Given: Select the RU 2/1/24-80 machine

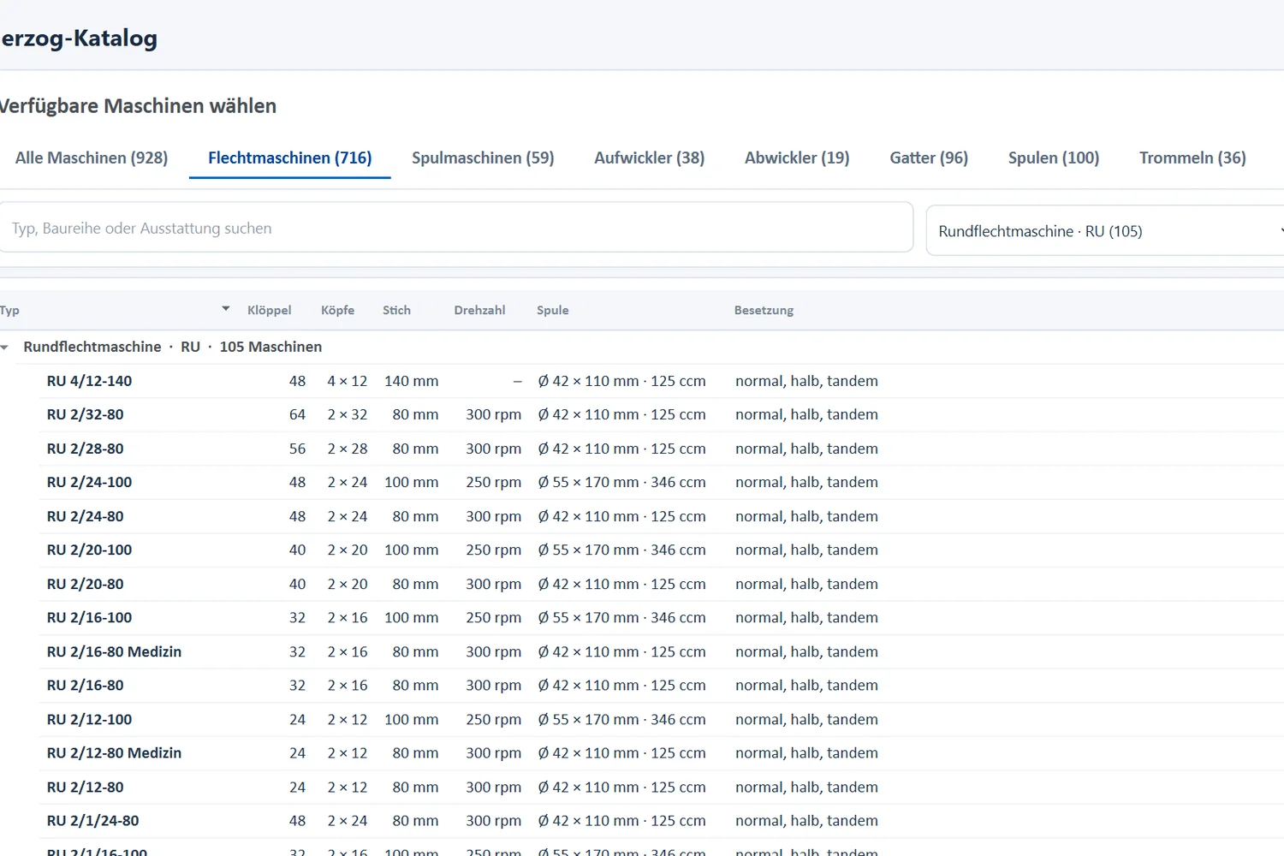Looking at the screenshot, I should click(x=661, y=820).
